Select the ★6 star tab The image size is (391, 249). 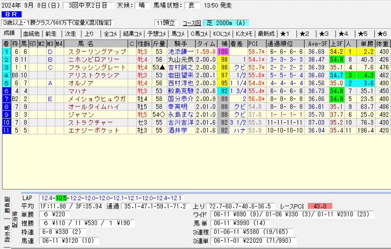382,34
